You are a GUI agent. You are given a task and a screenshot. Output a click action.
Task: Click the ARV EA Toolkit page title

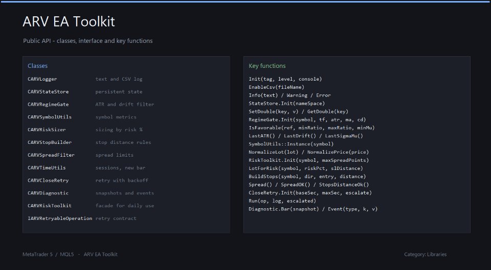pos(69,21)
